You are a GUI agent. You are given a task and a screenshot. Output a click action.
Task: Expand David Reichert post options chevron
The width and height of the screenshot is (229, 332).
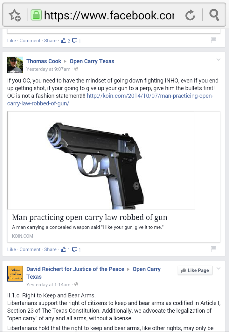click(x=219, y=269)
